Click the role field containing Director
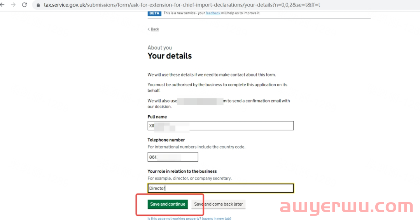The width and height of the screenshot is (420, 220). (220, 188)
